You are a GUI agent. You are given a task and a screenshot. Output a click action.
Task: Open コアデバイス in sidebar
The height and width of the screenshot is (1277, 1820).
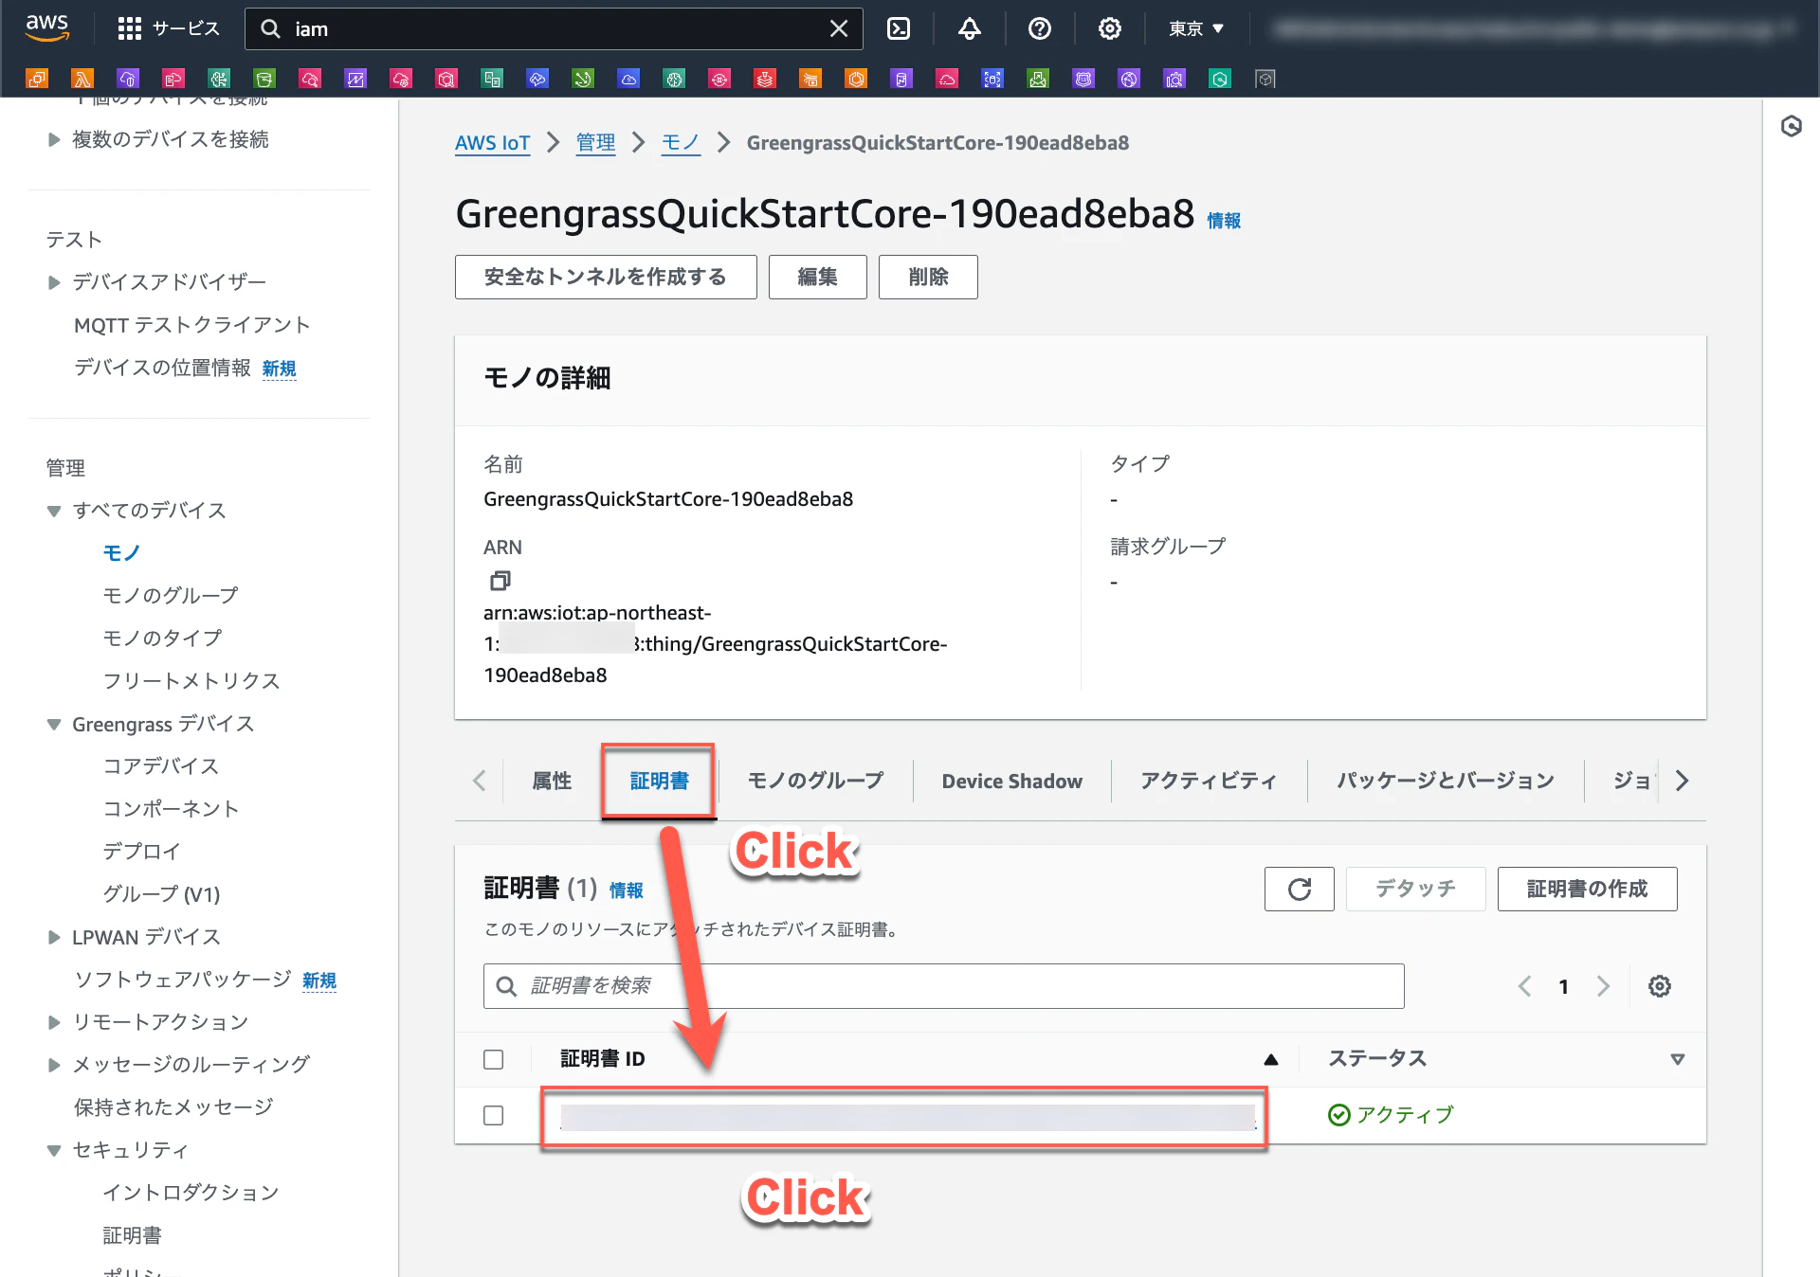pos(161,766)
